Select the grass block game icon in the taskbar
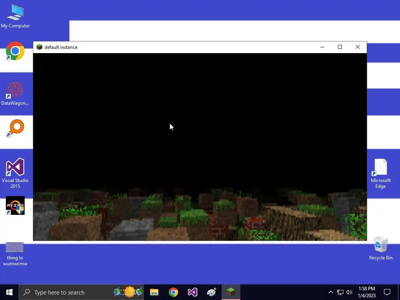The image size is (400, 300). pos(230,292)
